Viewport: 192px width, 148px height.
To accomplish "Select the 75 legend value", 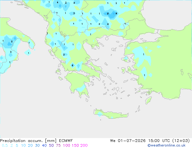I will coord(58,146).
